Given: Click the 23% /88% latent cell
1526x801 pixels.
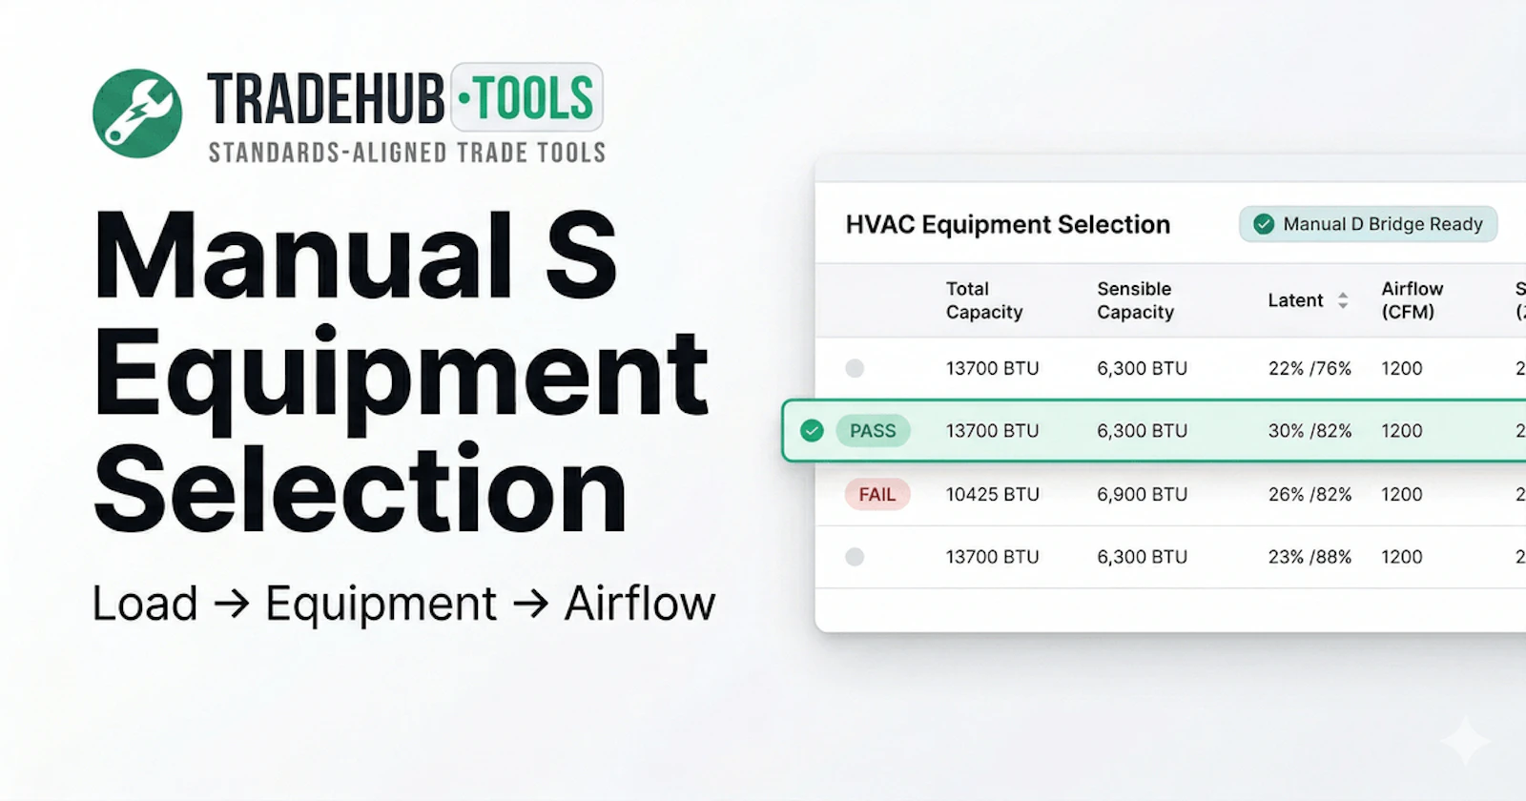Looking at the screenshot, I should 1309,557.
